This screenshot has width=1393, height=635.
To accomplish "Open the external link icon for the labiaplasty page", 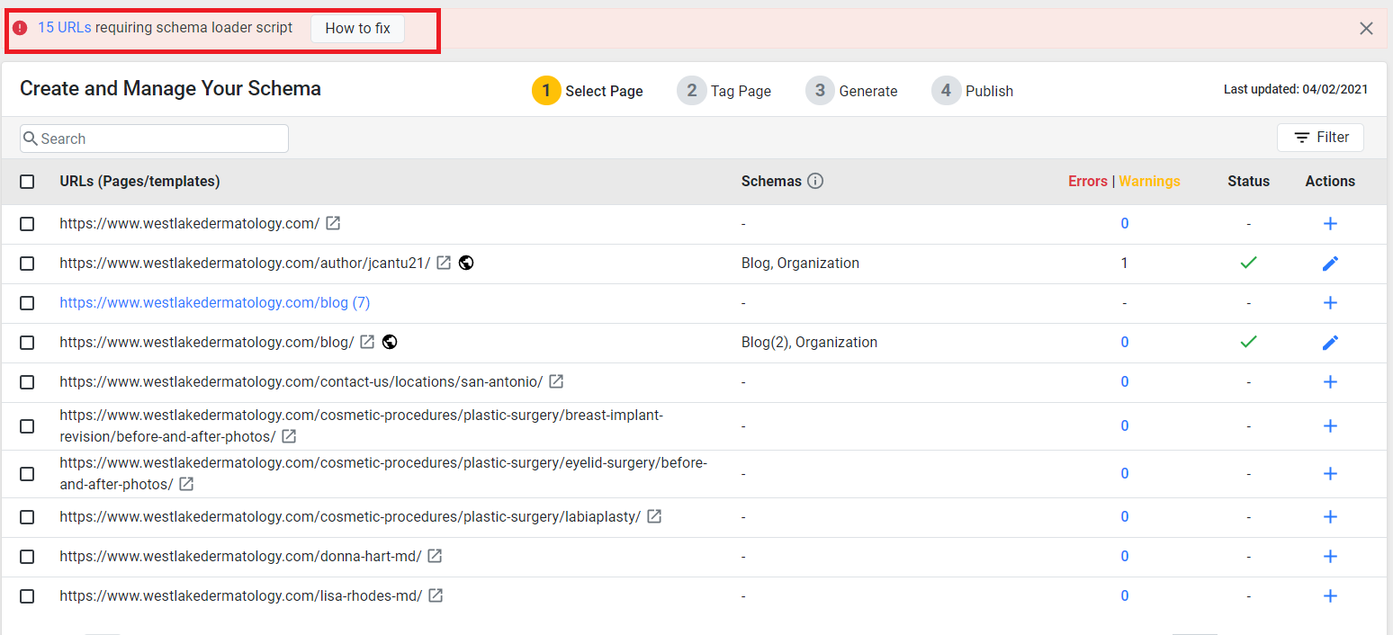I will 654,516.
